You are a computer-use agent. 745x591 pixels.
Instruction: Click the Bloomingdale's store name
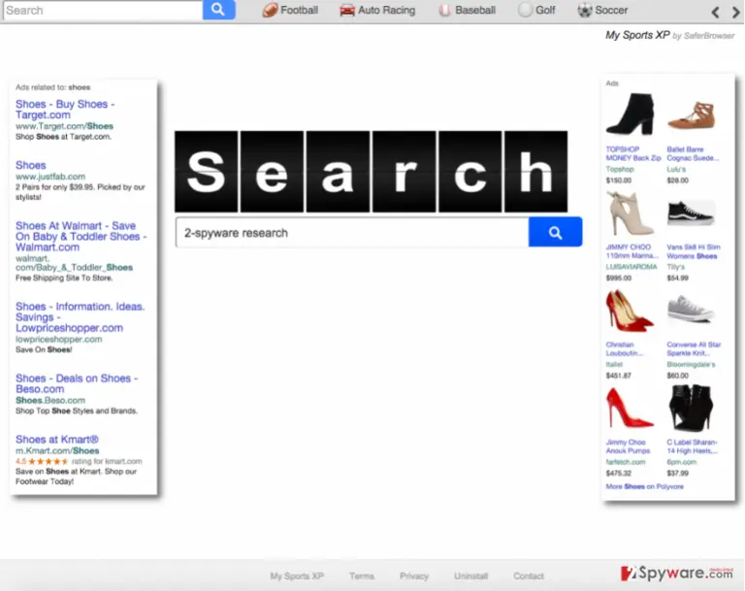(x=691, y=364)
